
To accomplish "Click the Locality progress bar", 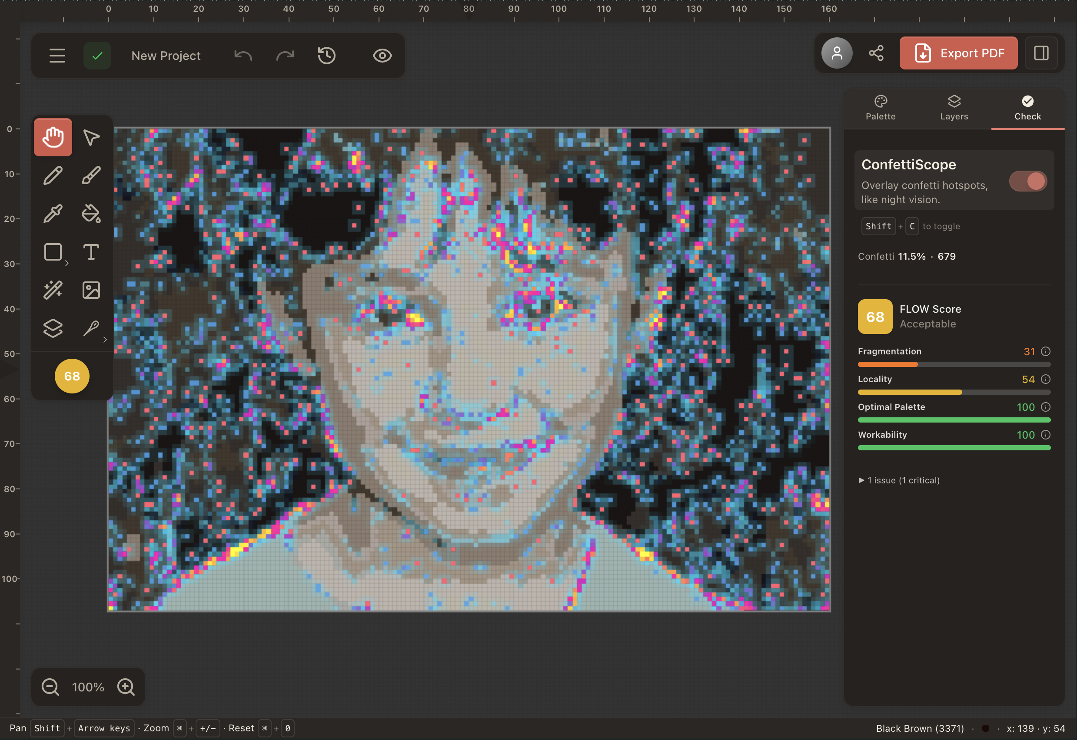I will tap(954, 392).
